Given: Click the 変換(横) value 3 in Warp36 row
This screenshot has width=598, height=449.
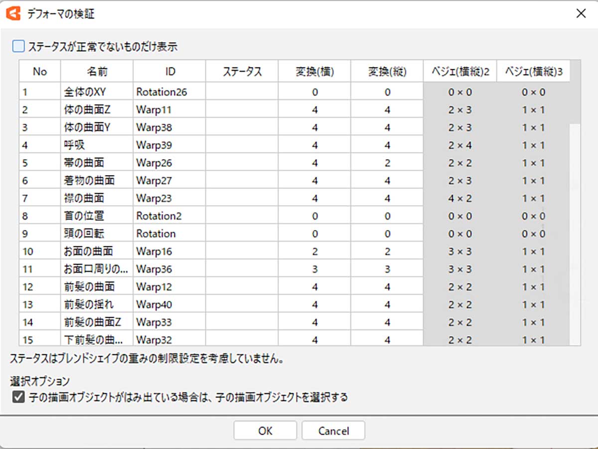Looking at the screenshot, I should point(314,269).
